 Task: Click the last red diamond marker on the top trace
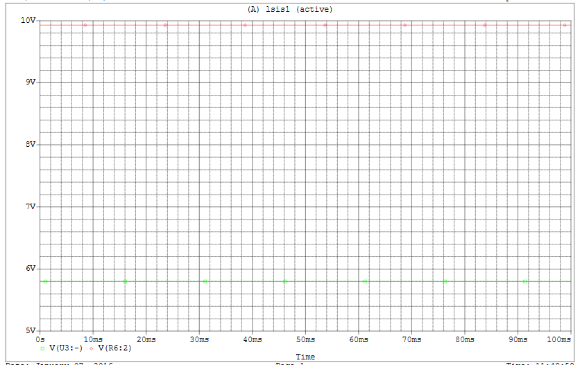(x=565, y=25)
